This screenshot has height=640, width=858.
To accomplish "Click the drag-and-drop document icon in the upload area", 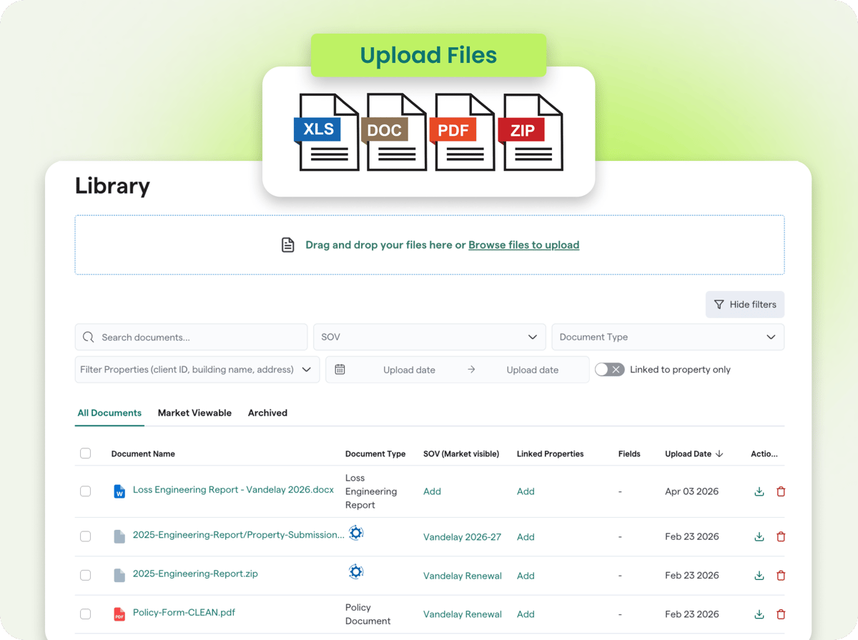I will 288,244.
